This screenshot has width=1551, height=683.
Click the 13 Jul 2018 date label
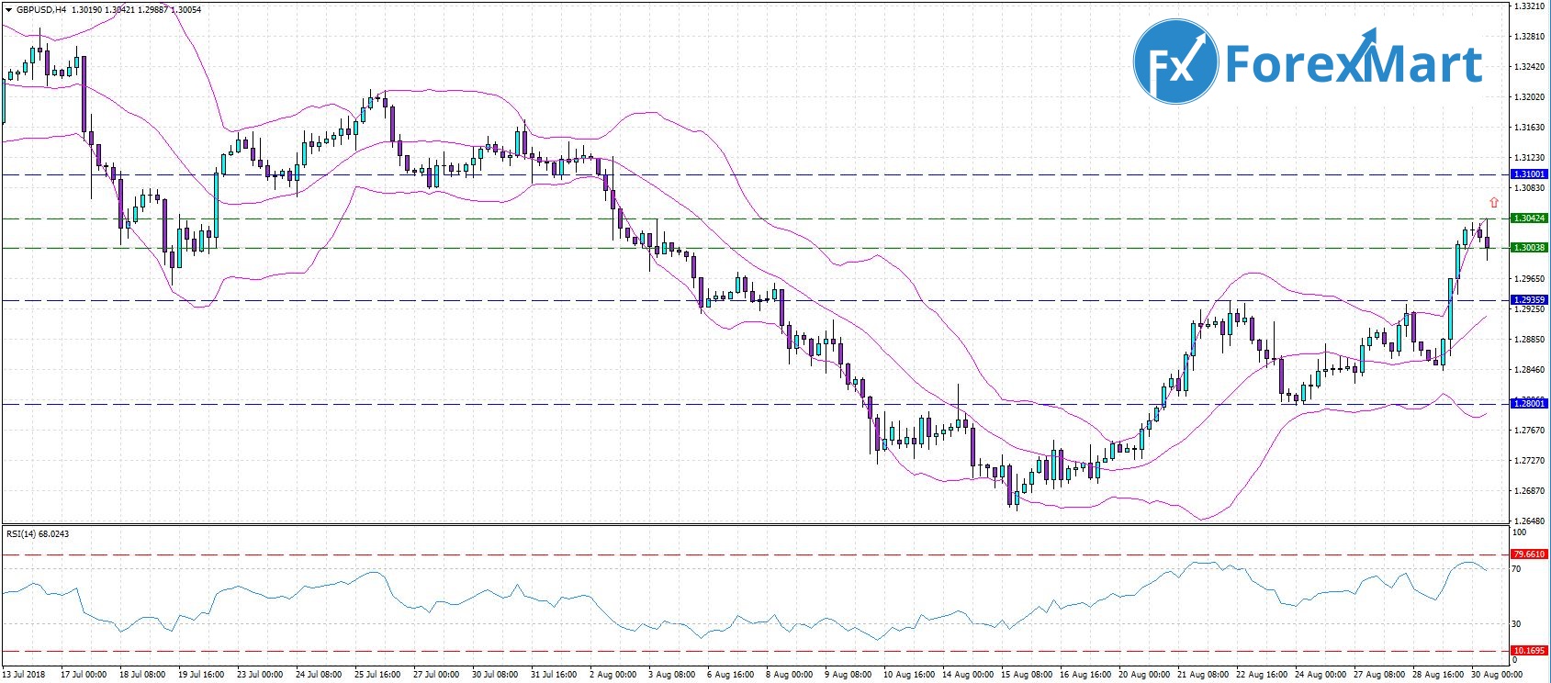pos(24,675)
